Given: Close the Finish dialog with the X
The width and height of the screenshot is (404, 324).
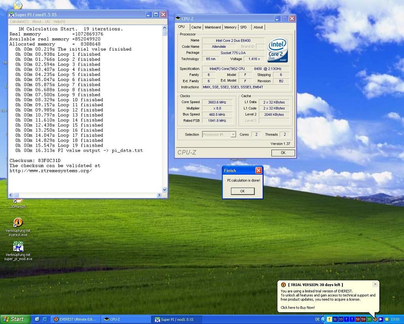Looking at the screenshot, I should click(258, 171).
